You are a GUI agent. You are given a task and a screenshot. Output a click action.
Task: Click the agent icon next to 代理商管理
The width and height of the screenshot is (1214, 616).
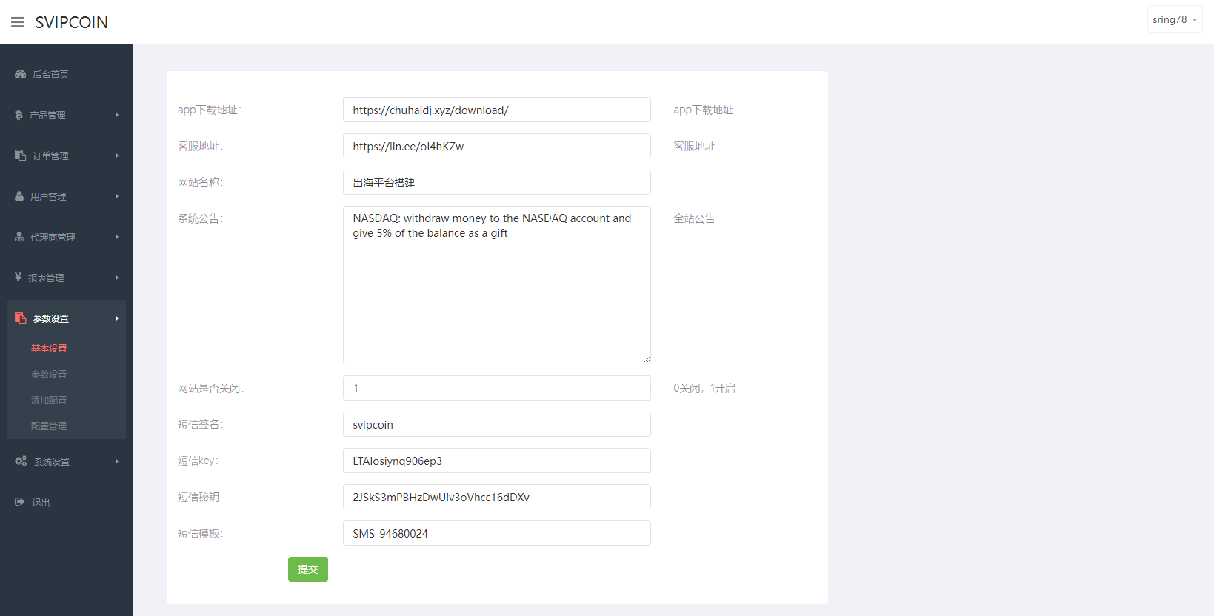click(x=19, y=237)
